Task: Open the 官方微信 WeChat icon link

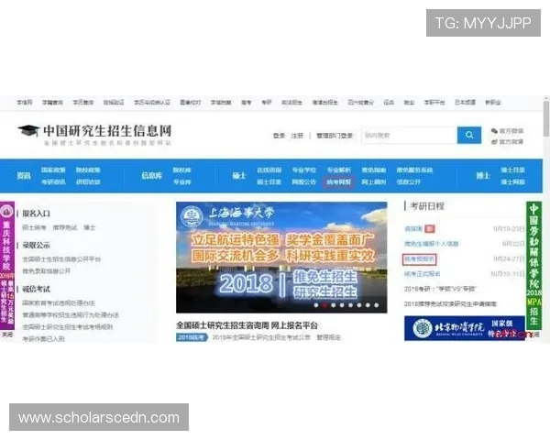Action: (x=494, y=131)
